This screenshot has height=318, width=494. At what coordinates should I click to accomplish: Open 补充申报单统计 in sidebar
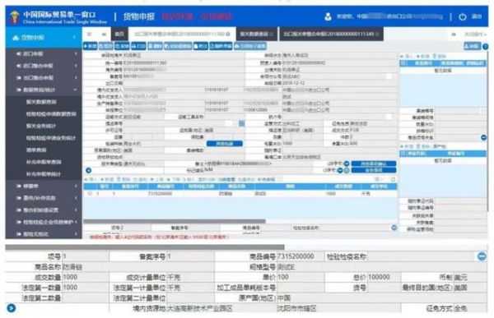44,174
